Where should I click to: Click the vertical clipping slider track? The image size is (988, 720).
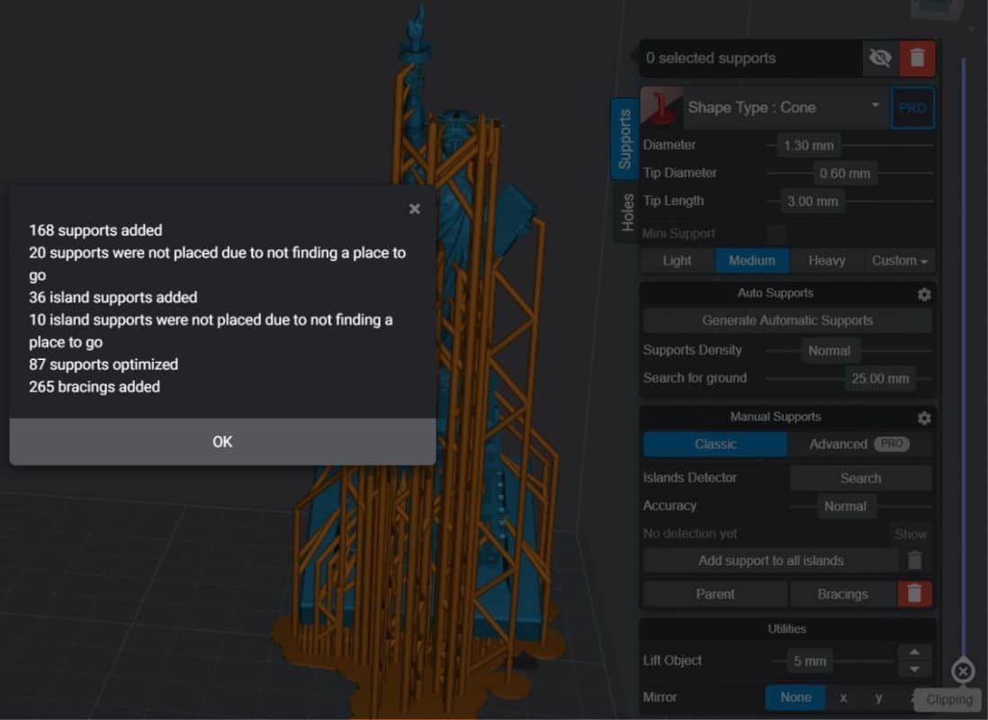click(964, 356)
